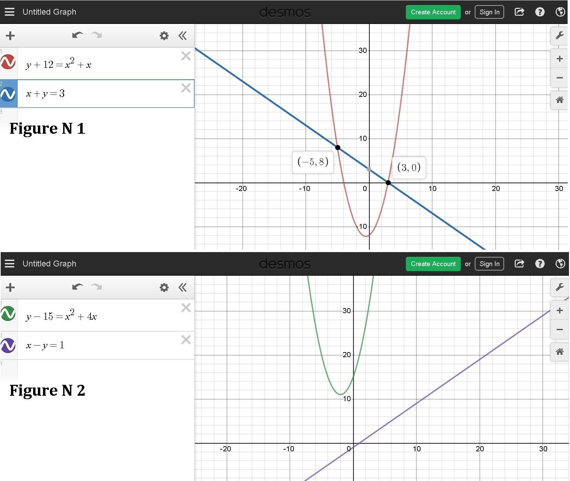Toggle visibility of x+y=3 blue line

[8, 94]
